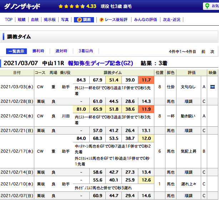Open the 写真 tab
The width and height of the screenshot is (219, 200).
click(x=65, y=20)
